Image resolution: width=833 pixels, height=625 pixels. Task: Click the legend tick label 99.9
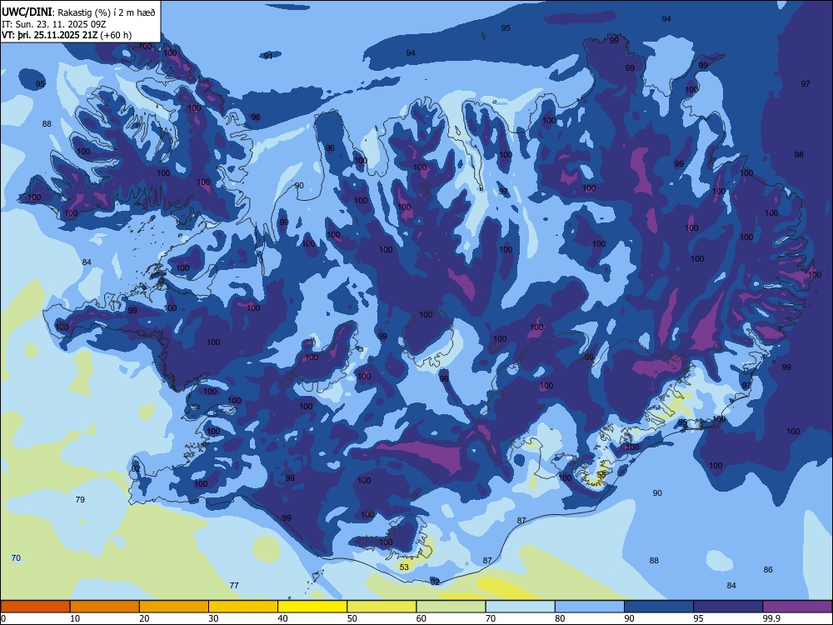(x=771, y=618)
